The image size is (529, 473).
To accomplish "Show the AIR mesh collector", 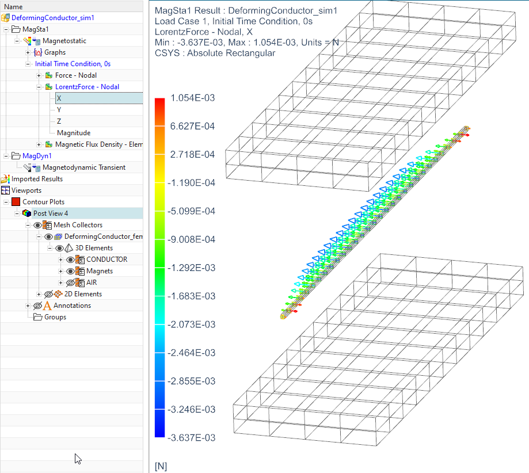I will (71, 283).
